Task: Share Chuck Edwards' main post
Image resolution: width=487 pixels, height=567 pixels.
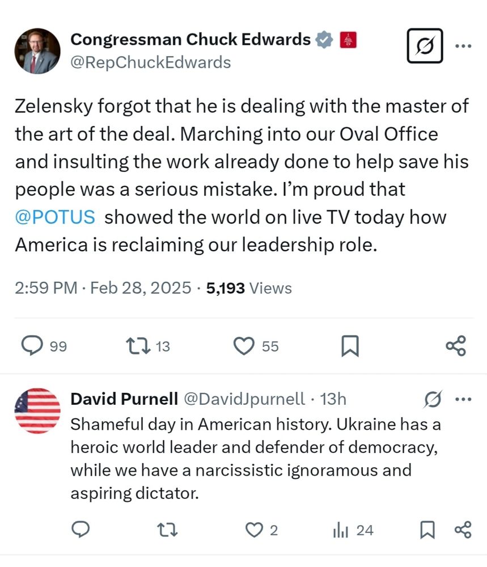Action: [x=455, y=345]
